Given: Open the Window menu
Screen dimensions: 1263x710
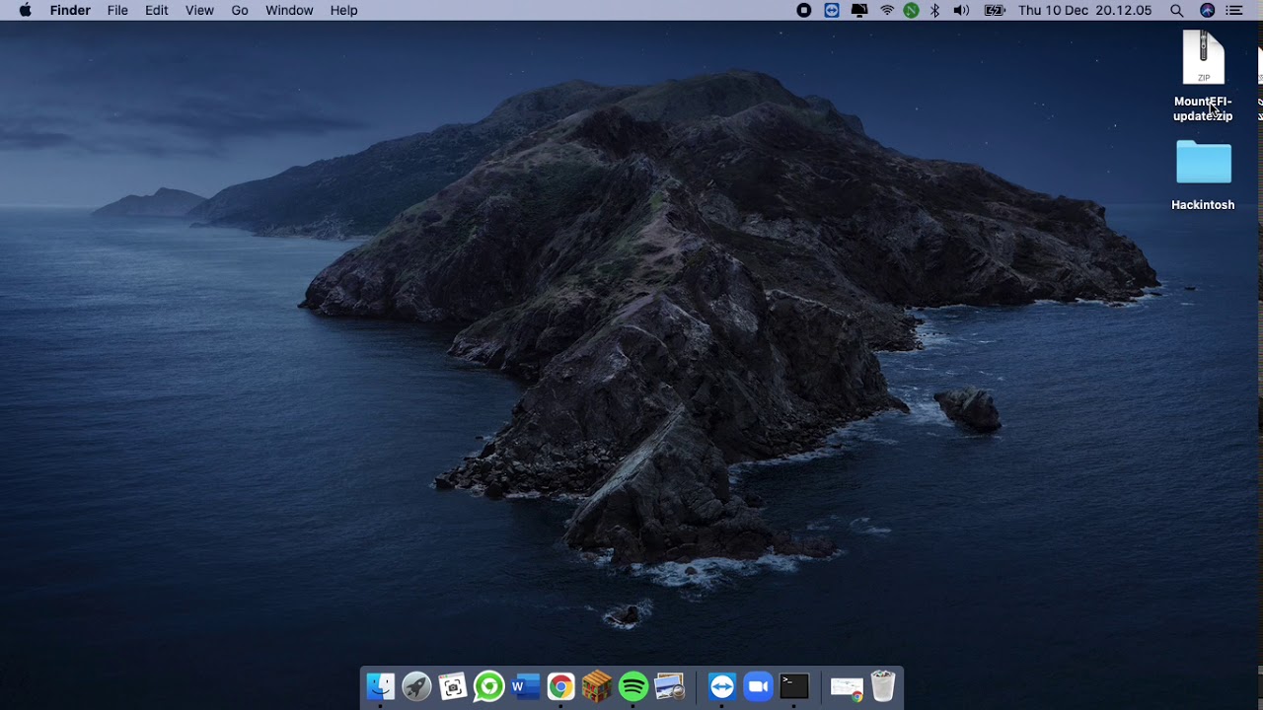Looking at the screenshot, I should pos(289,10).
